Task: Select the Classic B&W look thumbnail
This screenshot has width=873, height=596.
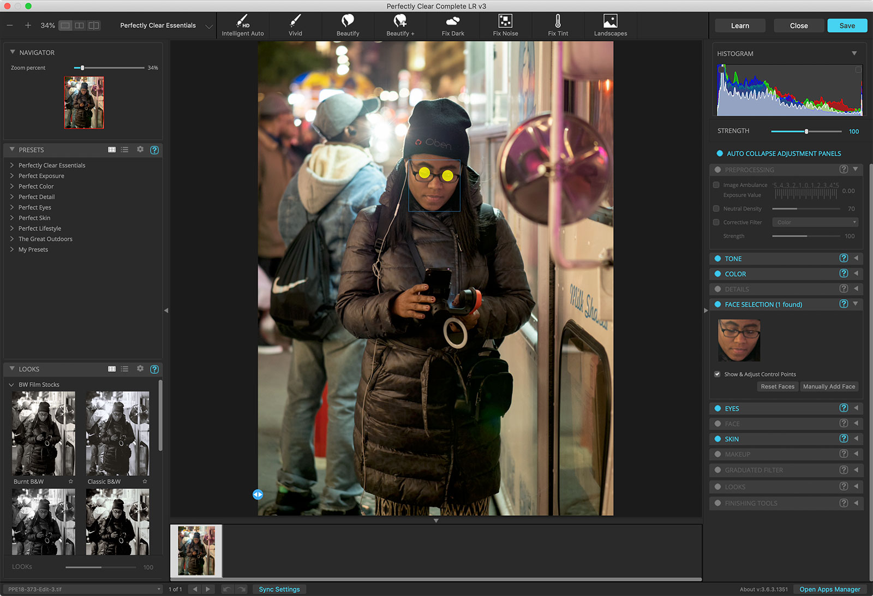Action: click(117, 433)
